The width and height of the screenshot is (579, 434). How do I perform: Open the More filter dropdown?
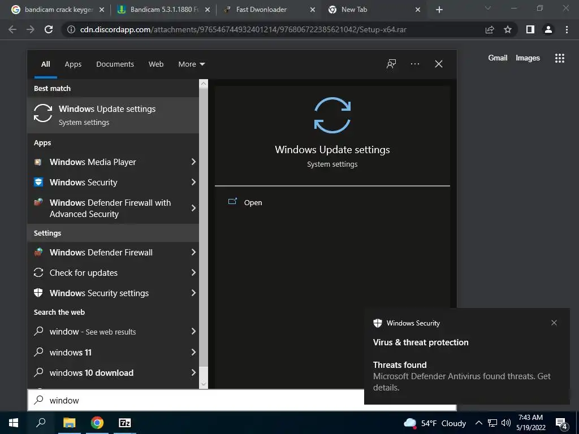191,64
